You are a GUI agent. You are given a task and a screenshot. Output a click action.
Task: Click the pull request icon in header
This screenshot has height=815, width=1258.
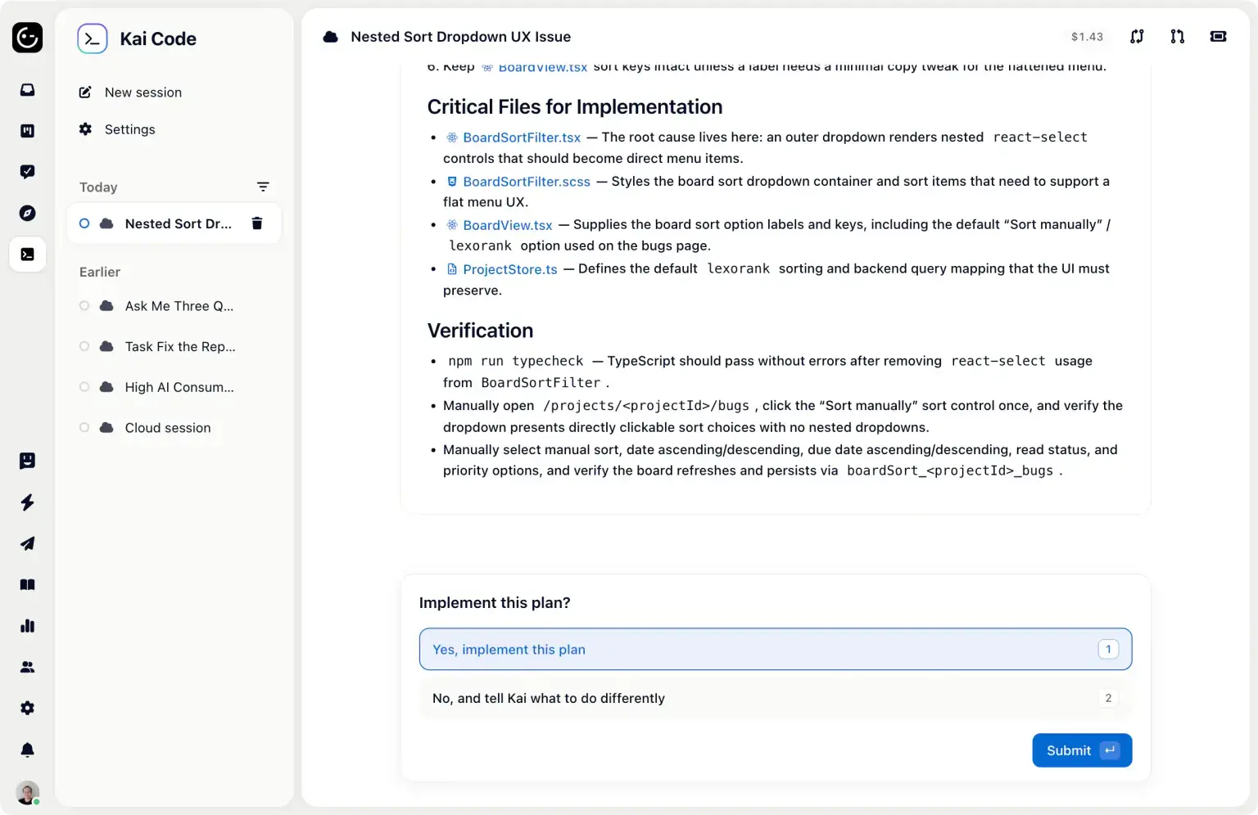[1177, 36]
